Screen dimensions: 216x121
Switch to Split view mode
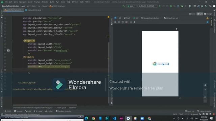pos(200,14)
